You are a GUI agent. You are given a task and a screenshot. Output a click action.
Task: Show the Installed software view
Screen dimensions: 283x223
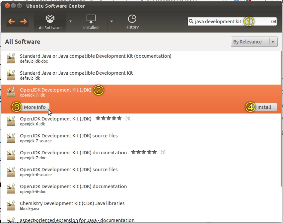pyautogui.click(x=91, y=22)
